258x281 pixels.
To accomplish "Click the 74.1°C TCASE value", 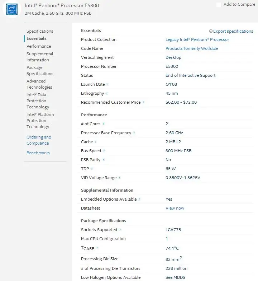I will (172, 248).
